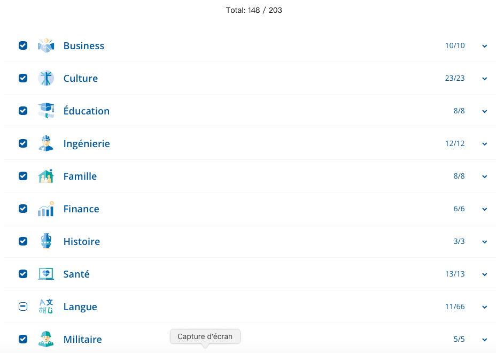Screen dimensions: 496x353
Task: Click the Santé laptop heart icon
Action: (x=46, y=274)
